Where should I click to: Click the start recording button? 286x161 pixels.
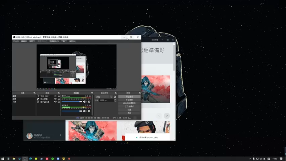coord(129,100)
